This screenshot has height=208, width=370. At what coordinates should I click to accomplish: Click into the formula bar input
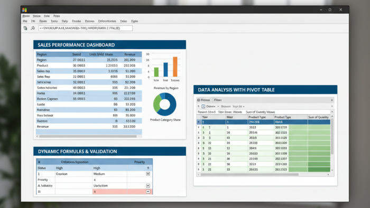pyautogui.click(x=86, y=29)
